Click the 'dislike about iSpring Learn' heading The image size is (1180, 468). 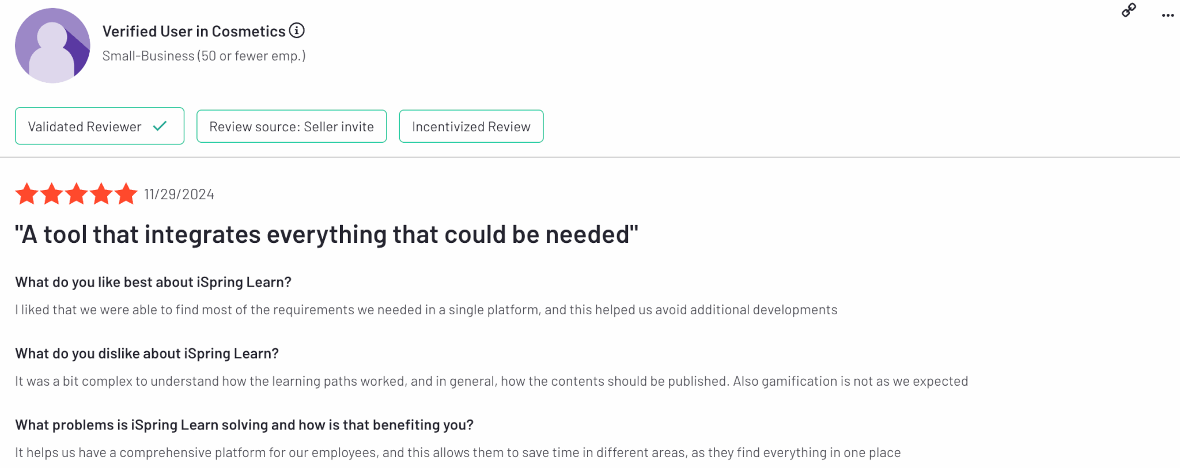click(147, 353)
